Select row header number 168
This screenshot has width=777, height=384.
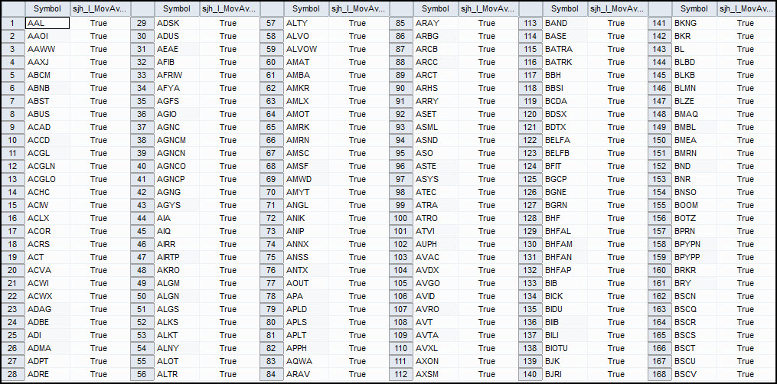pos(660,373)
